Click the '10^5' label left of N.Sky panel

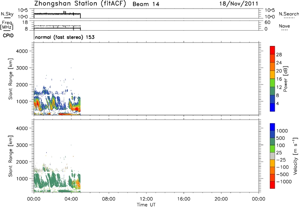(x=23, y=10)
